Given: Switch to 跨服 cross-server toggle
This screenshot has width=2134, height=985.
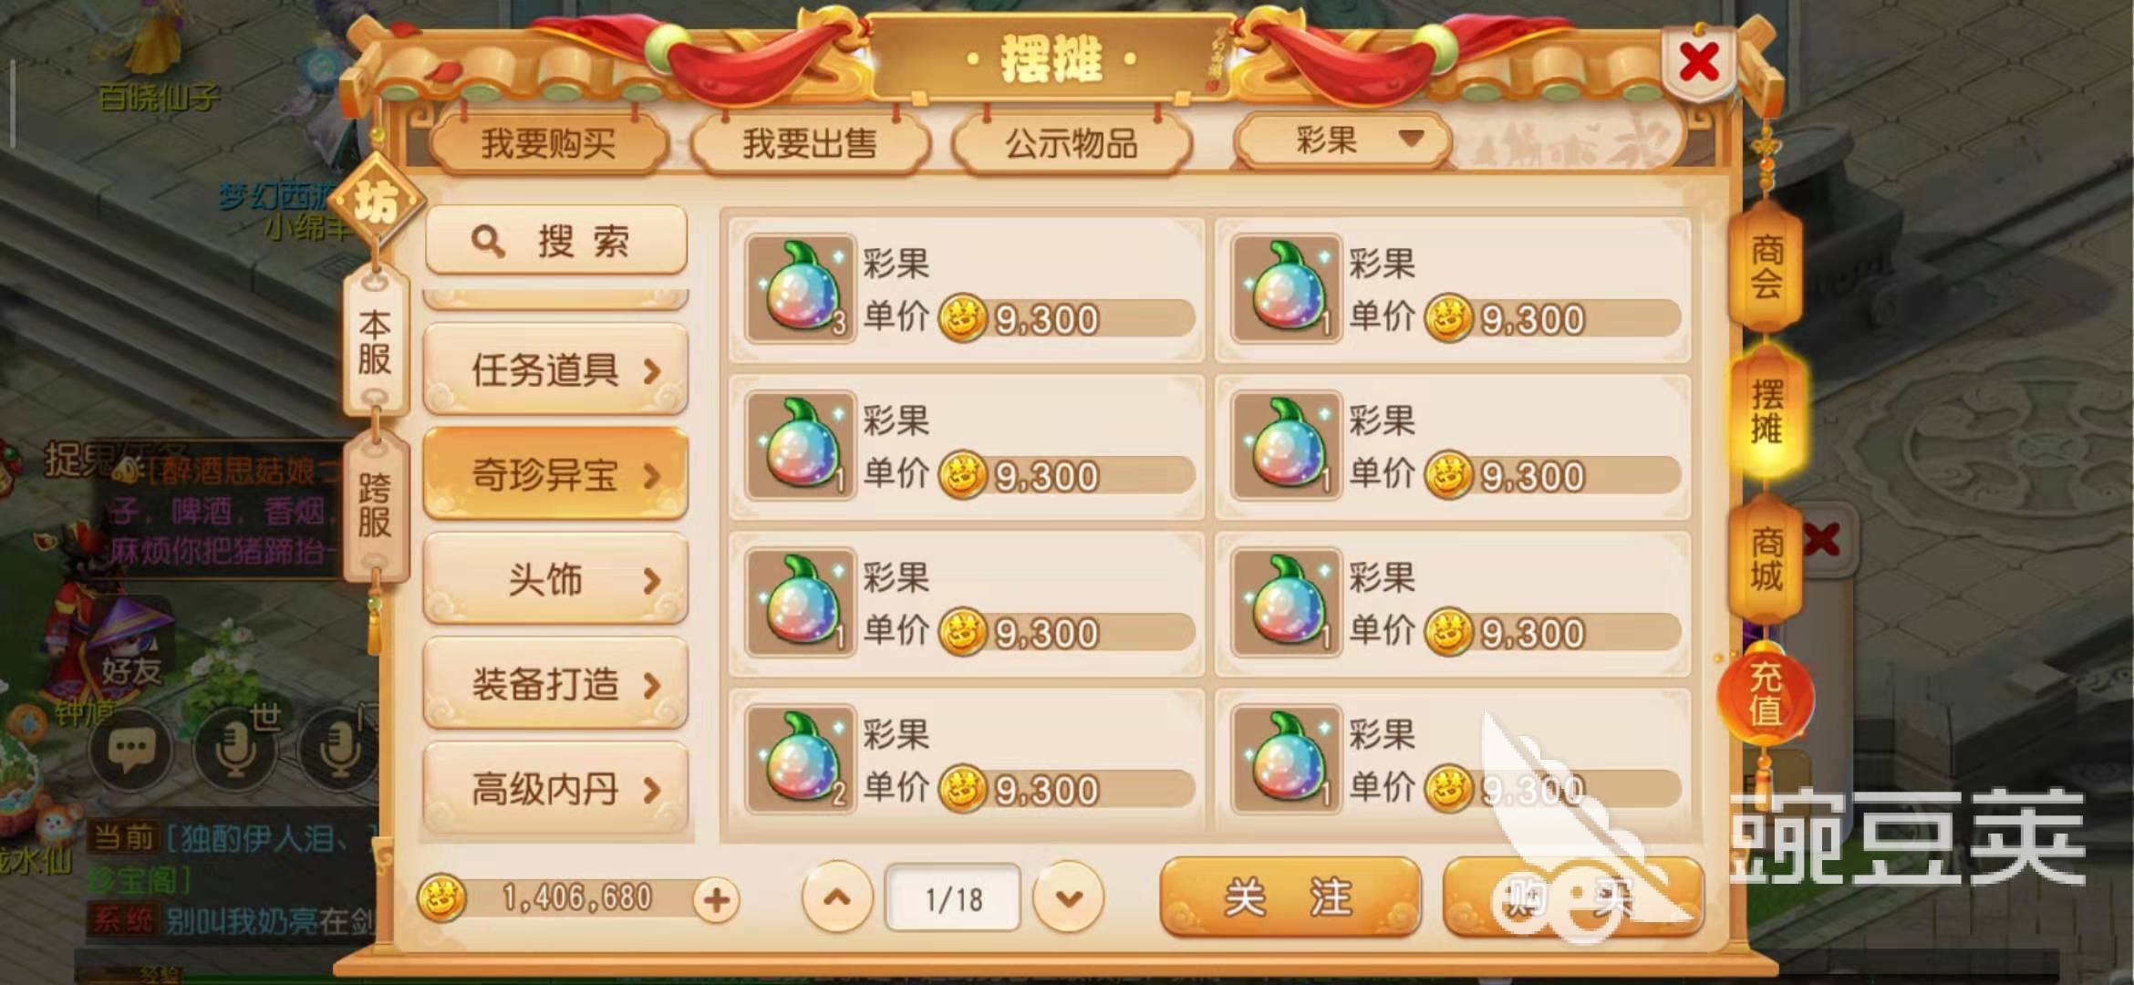Looking at the screenshot, I should (375, 507).
